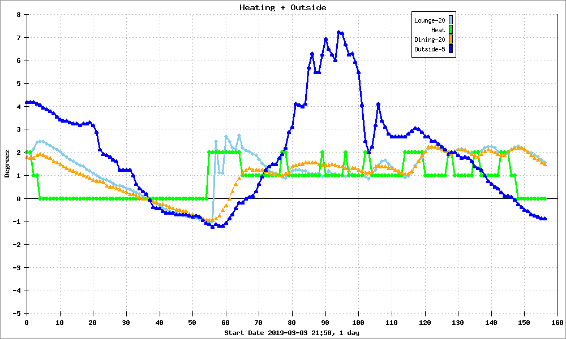Click the y-axis tick label 8
The height and width of the screenshot is (339, 566).
pyautogui.click(x=19, y=15)
